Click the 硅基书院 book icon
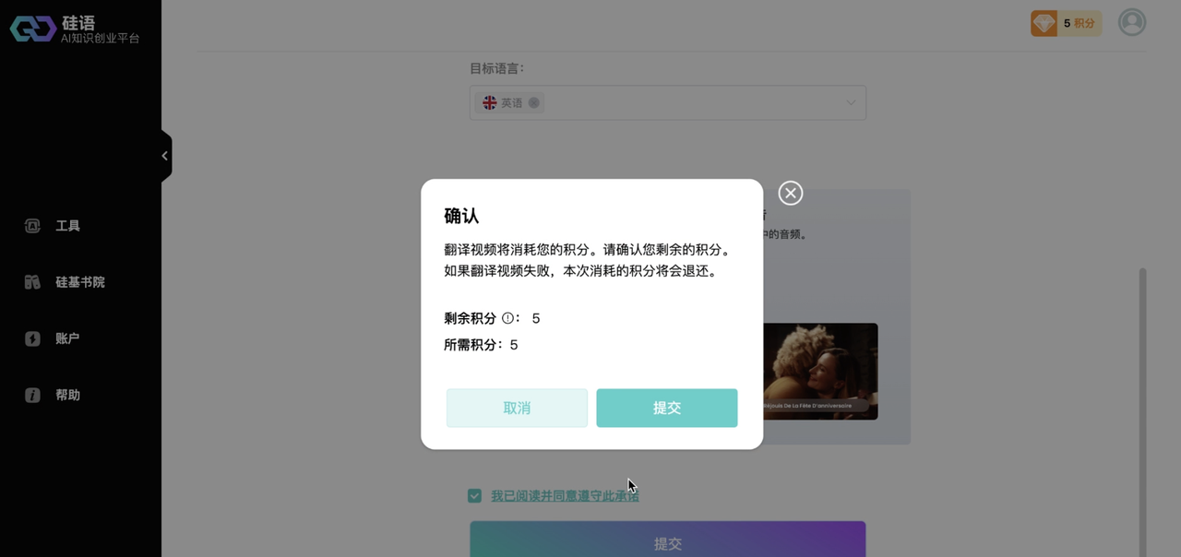Image resolution: width=1181 pixels, height=557 pixels. click(32, 282)
